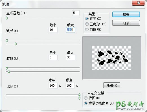Select the 三角形 wave type
Image resolution: width=147 pixels, height=112 pixels.
coord(87,24)
